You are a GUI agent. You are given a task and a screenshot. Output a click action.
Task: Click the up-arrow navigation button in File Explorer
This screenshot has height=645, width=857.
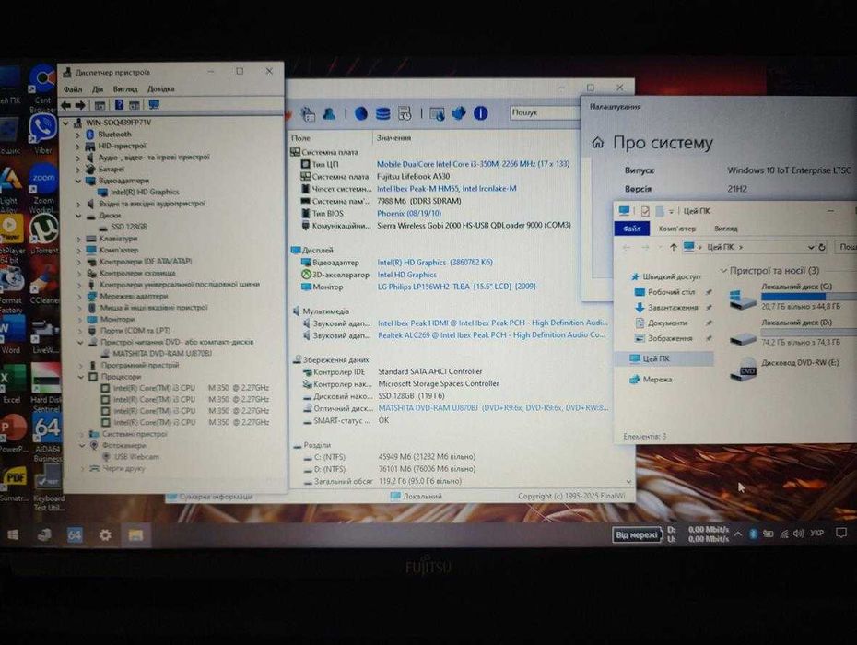pos(674,248)
